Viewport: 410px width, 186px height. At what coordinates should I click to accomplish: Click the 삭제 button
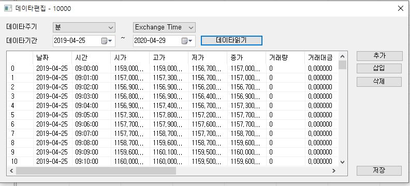(379, 82)
